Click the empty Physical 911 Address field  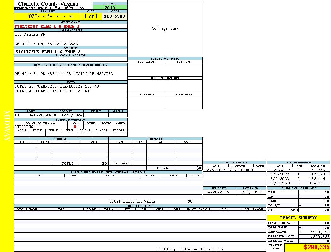coord(71,59)
